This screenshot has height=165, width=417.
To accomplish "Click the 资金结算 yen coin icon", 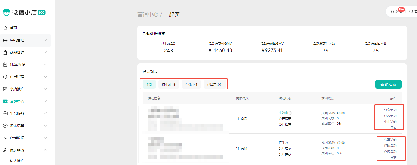I will [5, 126].
